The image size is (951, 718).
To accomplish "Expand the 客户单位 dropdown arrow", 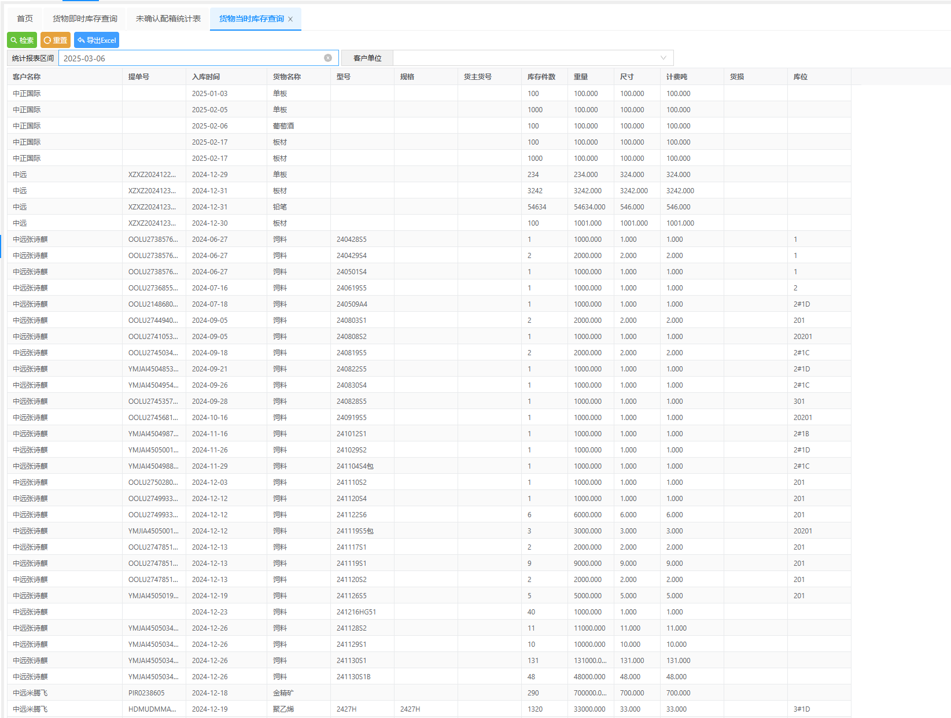I will 663,58.
